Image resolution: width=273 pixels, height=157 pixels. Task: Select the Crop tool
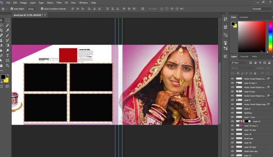[2, 30]
